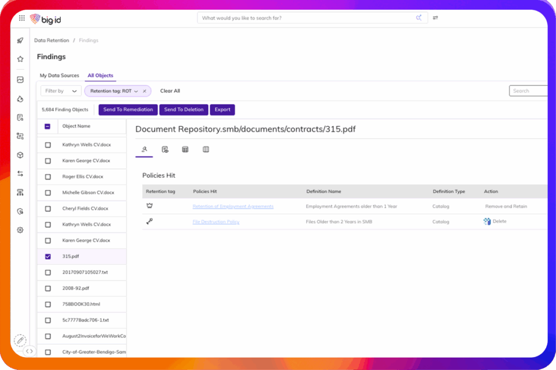
Task: Toggle the select-all checkbox by Object Name
Action: click(x=48, y=126)
